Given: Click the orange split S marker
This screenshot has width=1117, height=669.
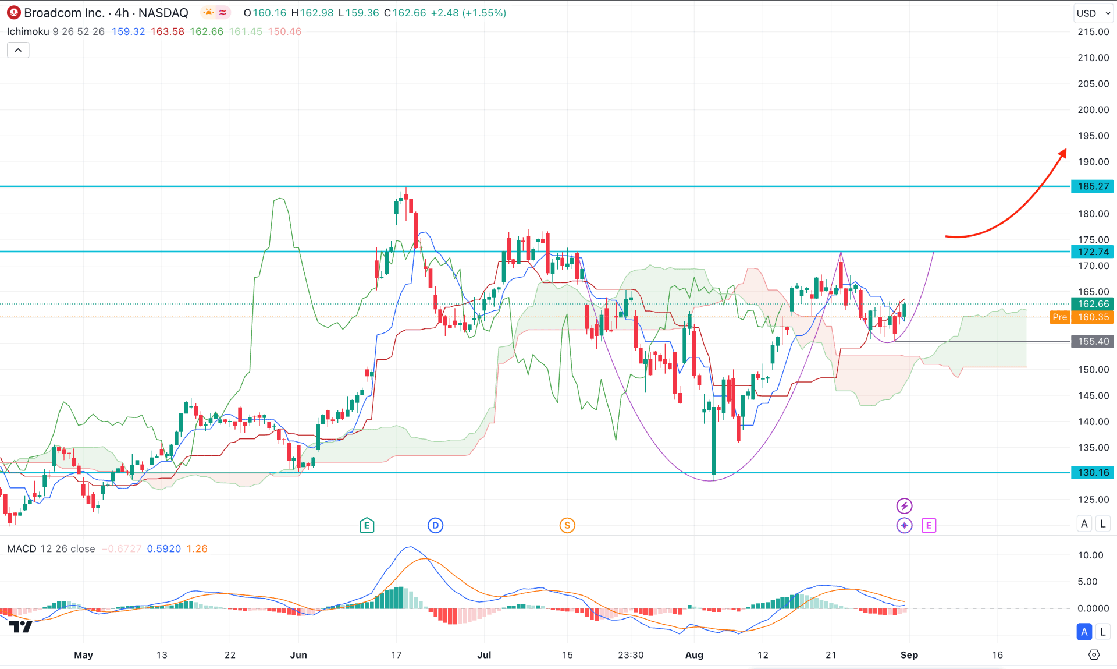Looking at the screenshot, I should [567, 525].
